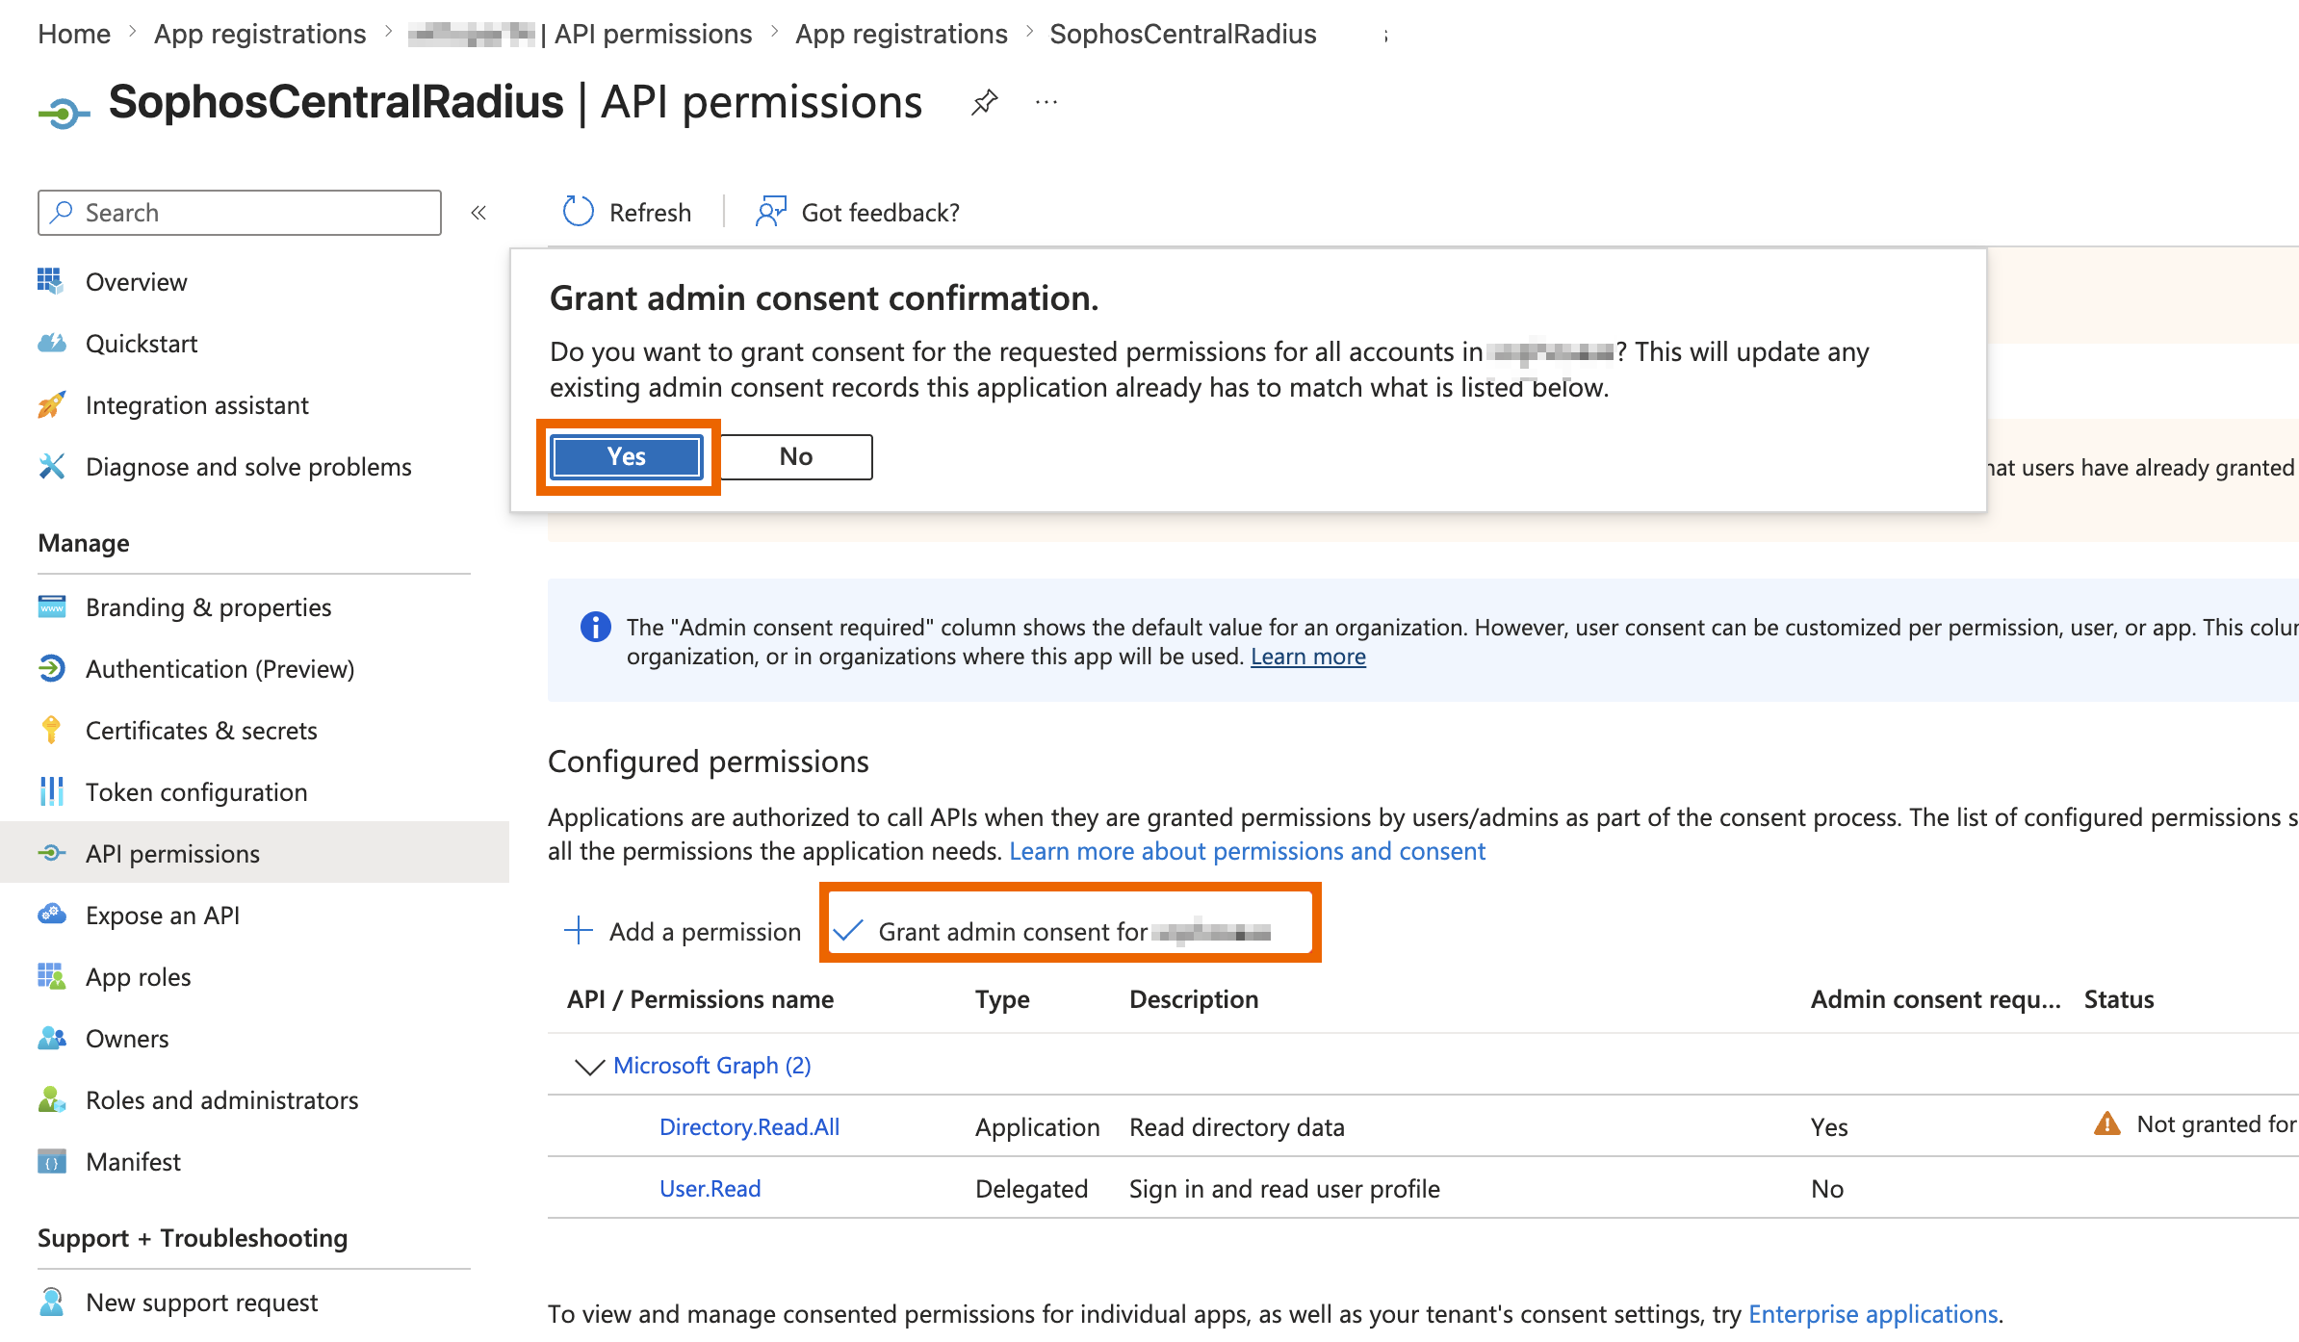Click the warning icon beside Not granted
This screenshot has width=2299, height=1342.
(x=2106, y=1123)
